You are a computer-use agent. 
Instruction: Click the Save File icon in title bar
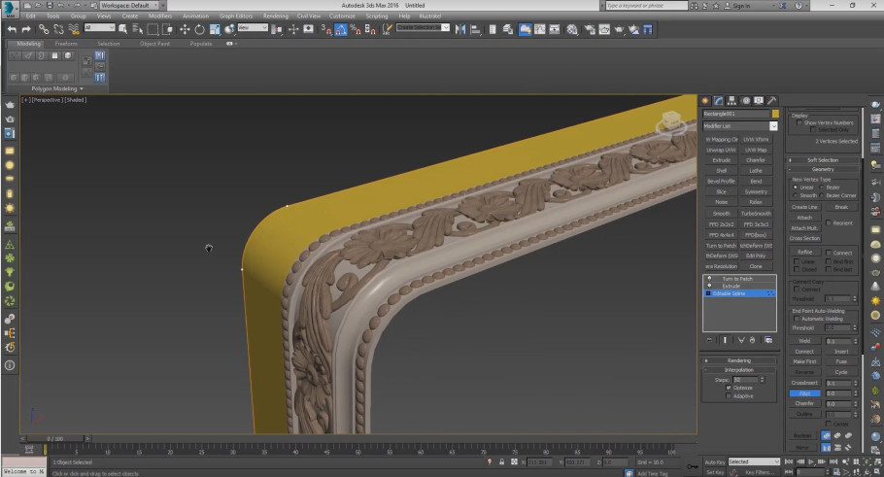[51, 5]
